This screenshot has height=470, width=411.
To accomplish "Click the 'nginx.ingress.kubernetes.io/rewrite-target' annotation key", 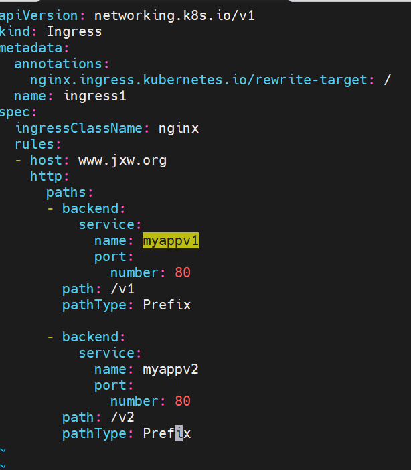I will coord(199,80).
